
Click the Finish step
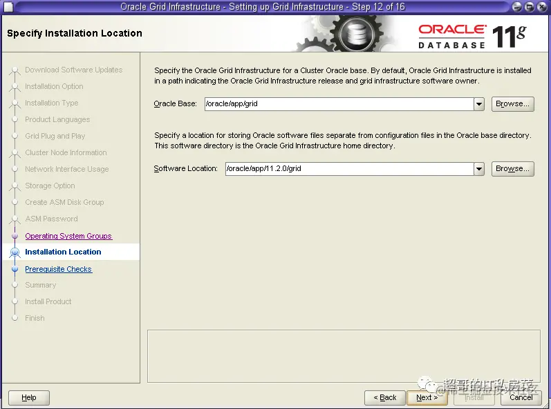[35, 318]
